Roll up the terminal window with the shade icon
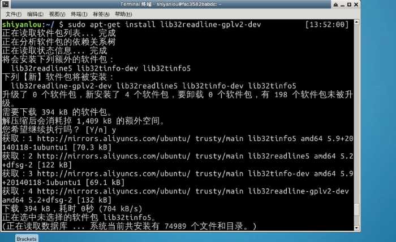396x242 pixels. [335, 5]
